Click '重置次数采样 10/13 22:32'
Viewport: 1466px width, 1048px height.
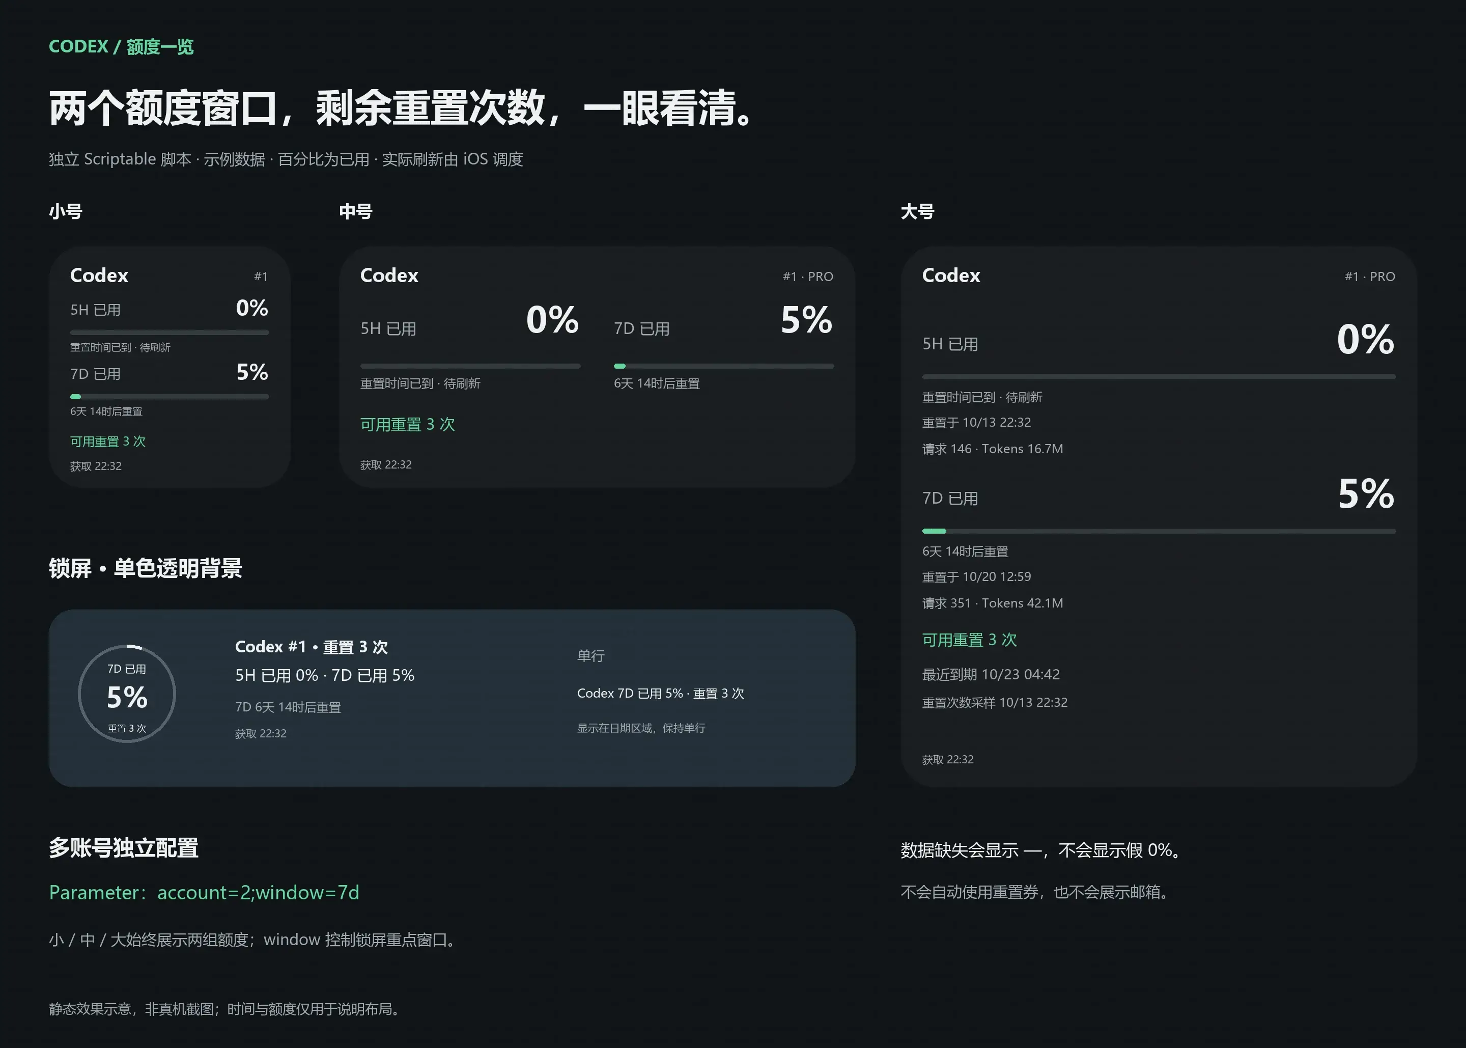pos(995,702)
